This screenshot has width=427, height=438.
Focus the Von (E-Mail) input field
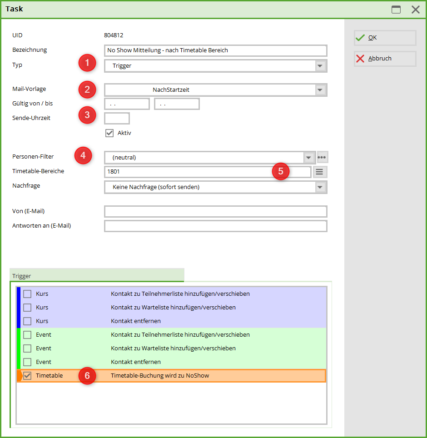coord(215,211)
